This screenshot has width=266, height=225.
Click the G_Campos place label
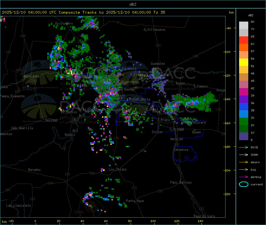coord(201,86)
